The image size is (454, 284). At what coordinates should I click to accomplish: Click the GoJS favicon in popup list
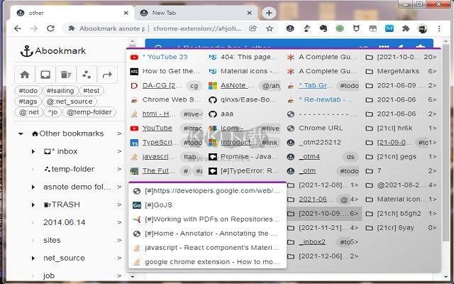click(x=137, y=205)
